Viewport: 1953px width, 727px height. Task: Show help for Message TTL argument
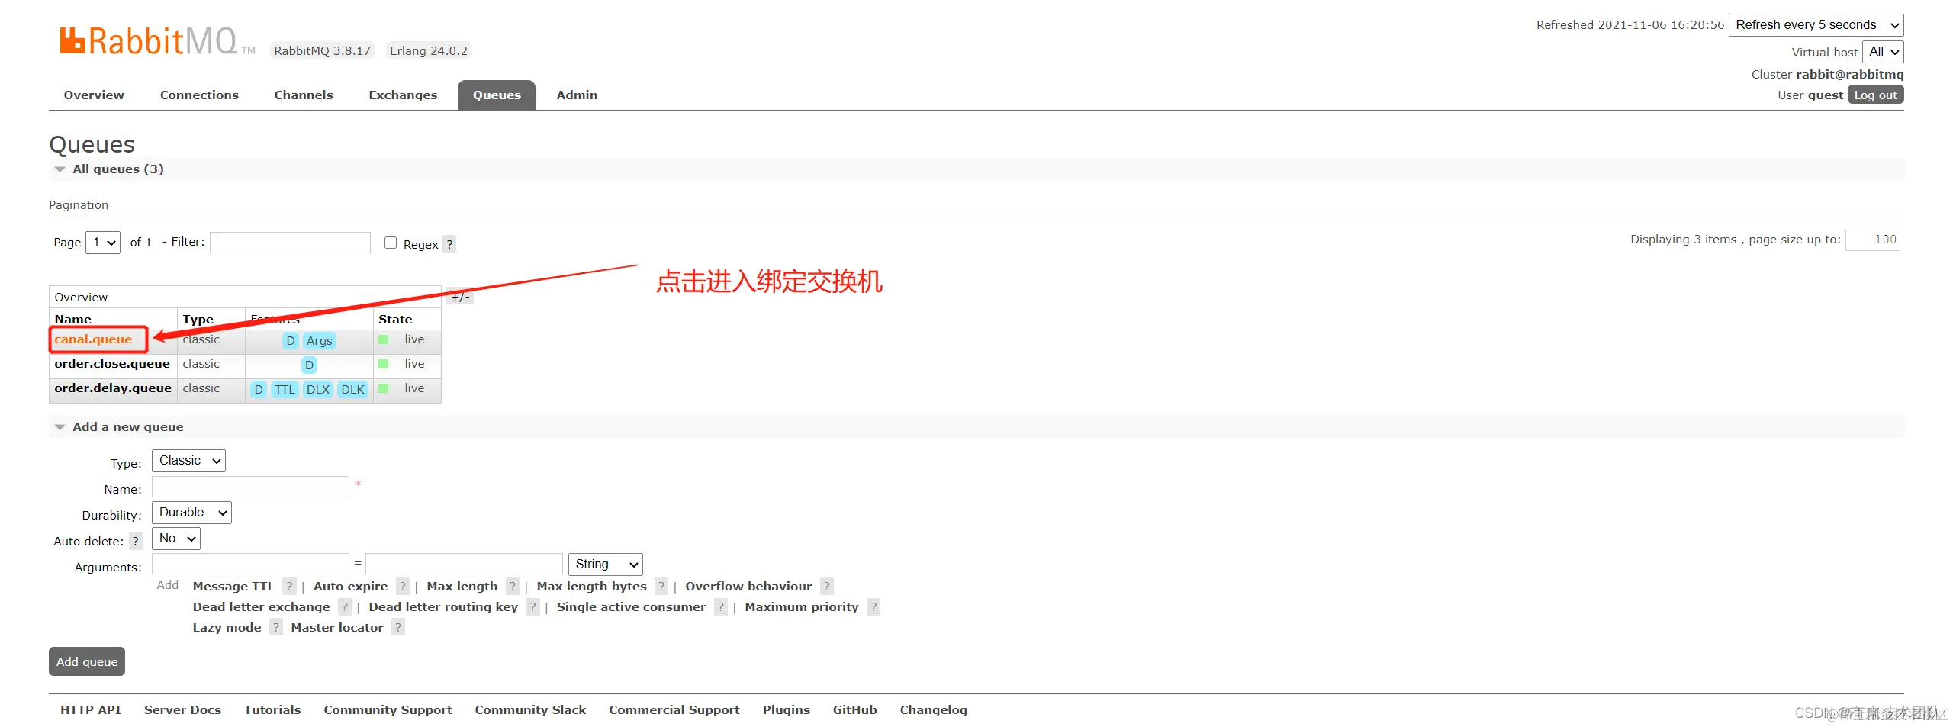point(289,586)
